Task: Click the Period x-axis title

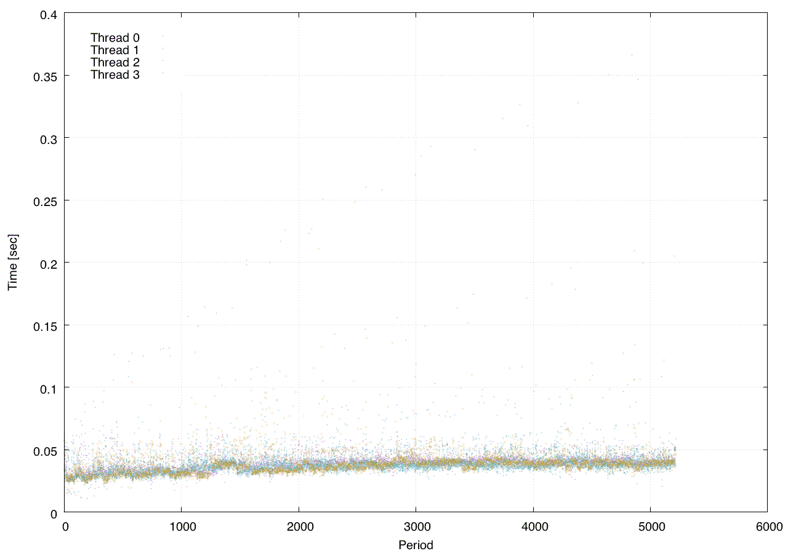Action: 416,544
